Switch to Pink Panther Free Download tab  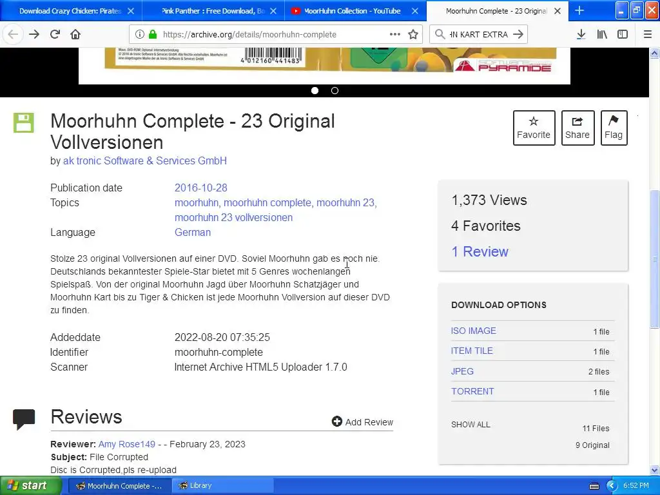click(x=213, y=11)
